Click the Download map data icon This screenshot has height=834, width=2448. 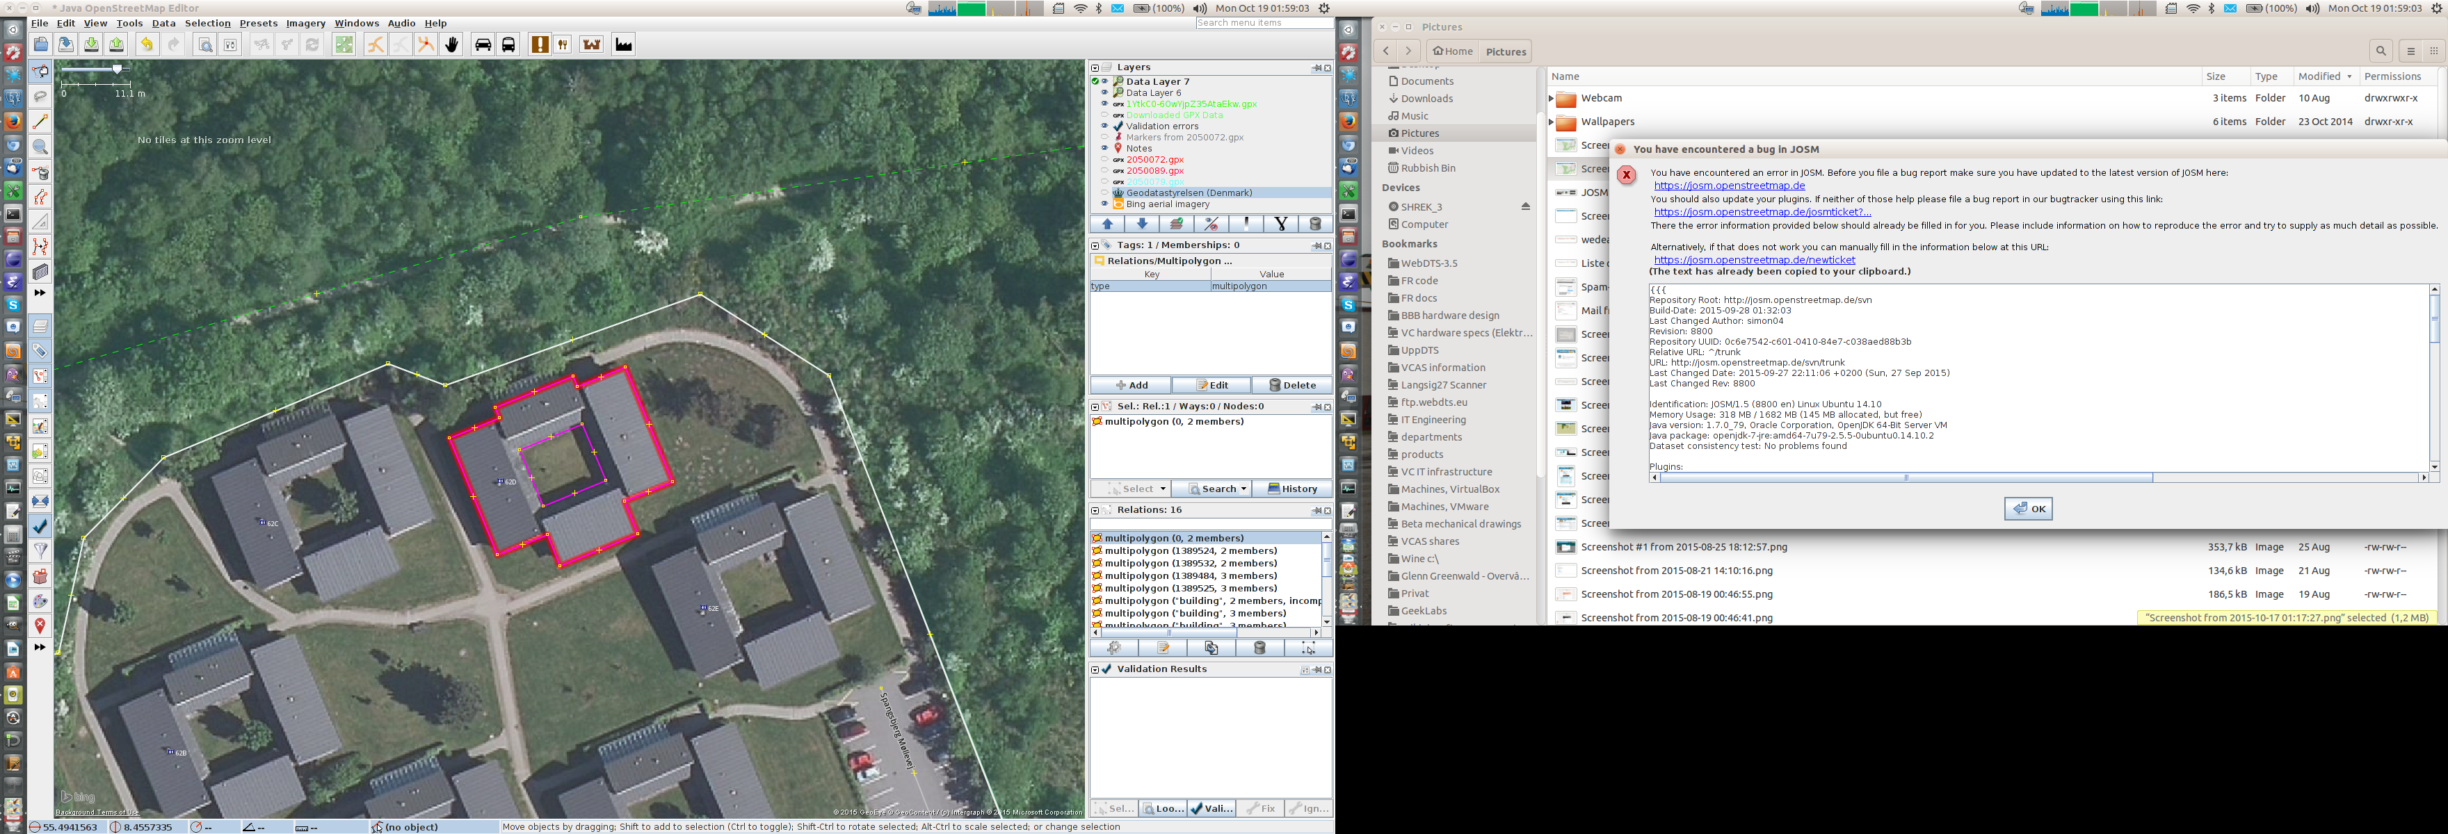(x=90, y=44)
